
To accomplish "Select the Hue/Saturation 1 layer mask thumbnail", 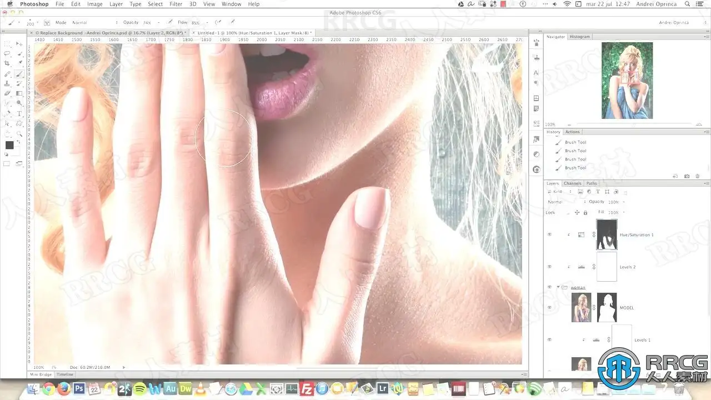I will coord(607,234).
